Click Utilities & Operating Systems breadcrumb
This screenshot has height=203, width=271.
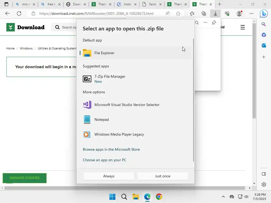coord(57,48)
